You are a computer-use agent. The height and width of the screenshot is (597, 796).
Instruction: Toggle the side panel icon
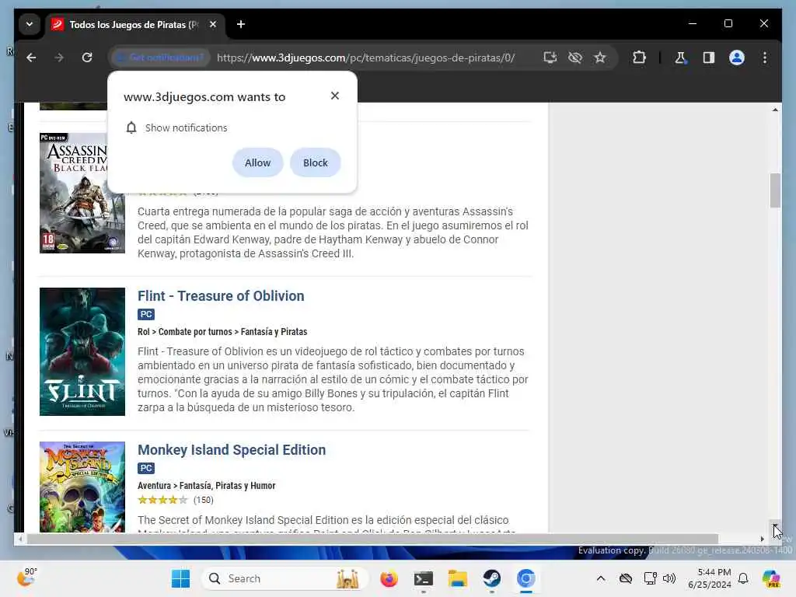(709, 58)
